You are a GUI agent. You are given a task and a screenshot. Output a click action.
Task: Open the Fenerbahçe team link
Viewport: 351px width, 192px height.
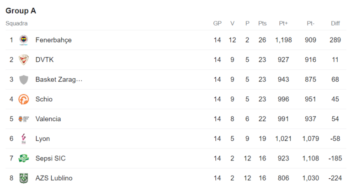click(x=53, y=40)
